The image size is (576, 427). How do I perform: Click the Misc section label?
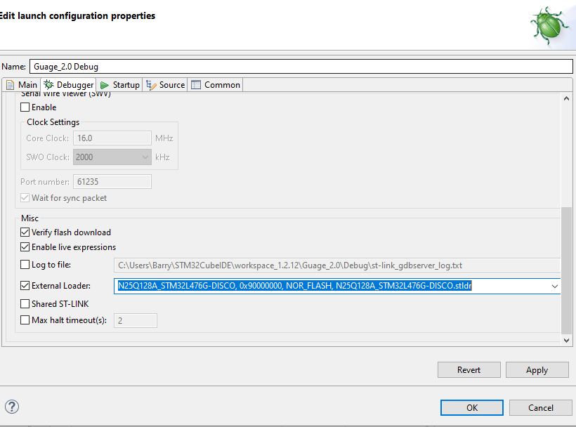pyautogui.click(x=30, y=218)
